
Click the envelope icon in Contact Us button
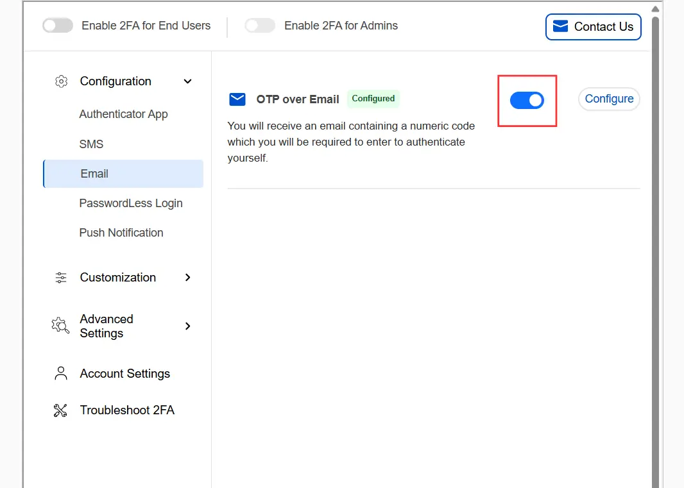pyautogui.click(x=561, y=26)
